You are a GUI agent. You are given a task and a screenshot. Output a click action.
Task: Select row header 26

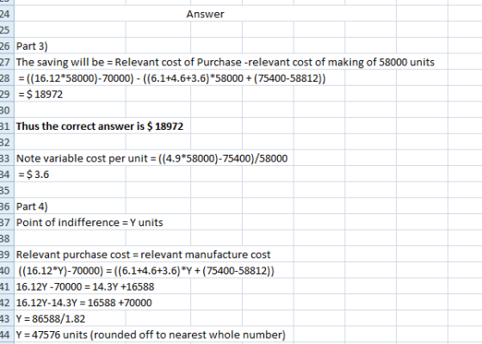point(7,46)
